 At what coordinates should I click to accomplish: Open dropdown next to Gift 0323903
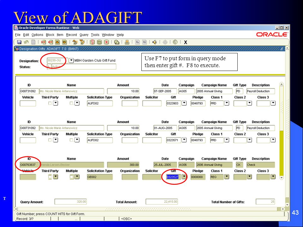coord(184,103)
